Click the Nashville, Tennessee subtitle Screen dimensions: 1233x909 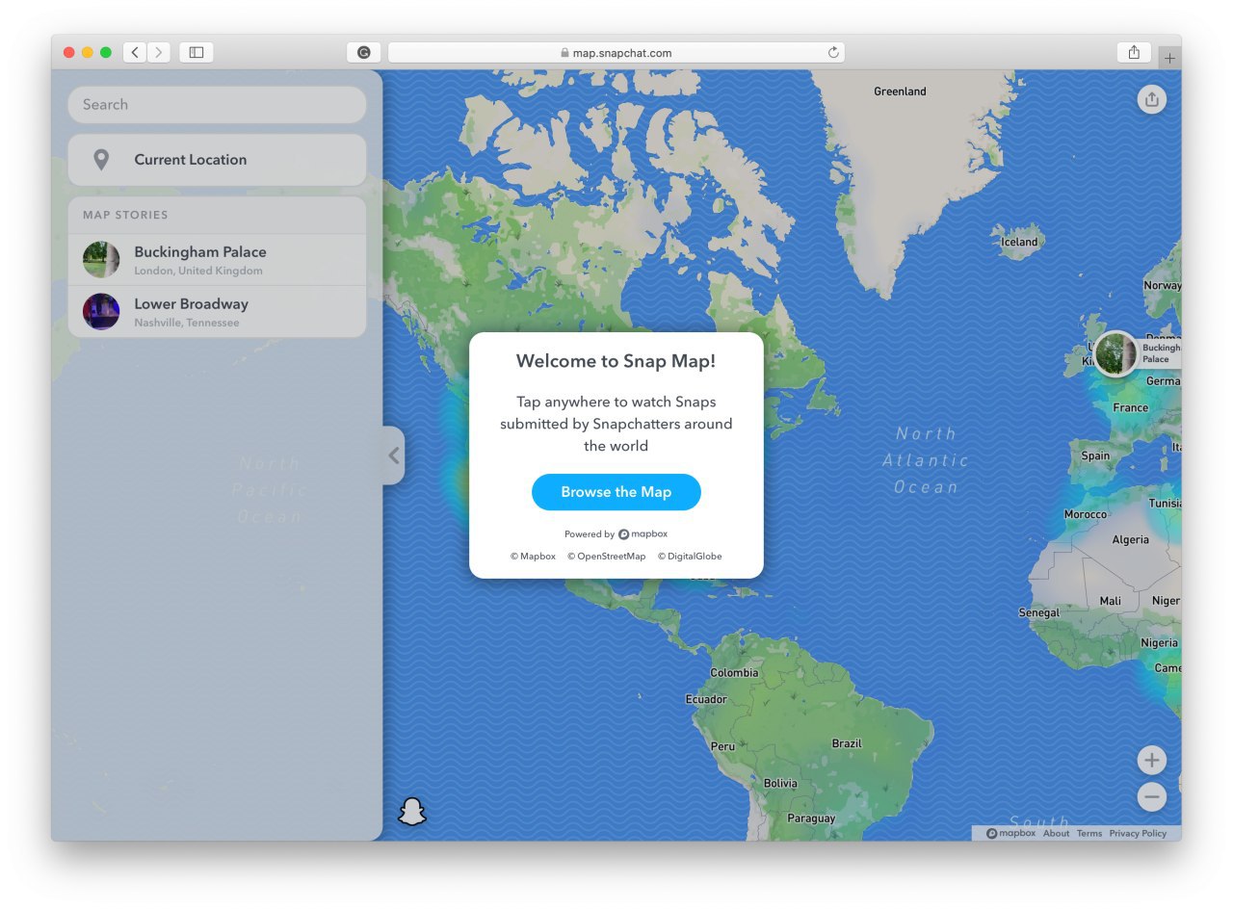[187, 323]
